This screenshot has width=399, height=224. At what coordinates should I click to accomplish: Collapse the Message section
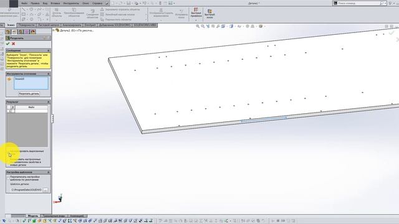coord(49,50)
